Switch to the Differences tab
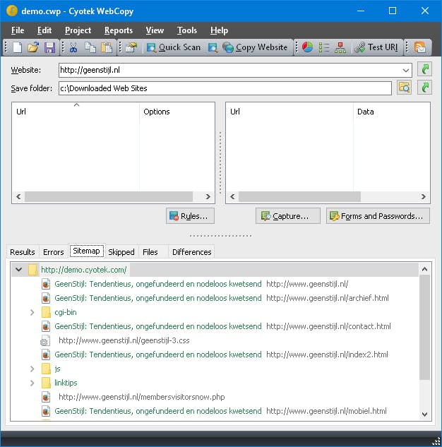 point(192,252)
